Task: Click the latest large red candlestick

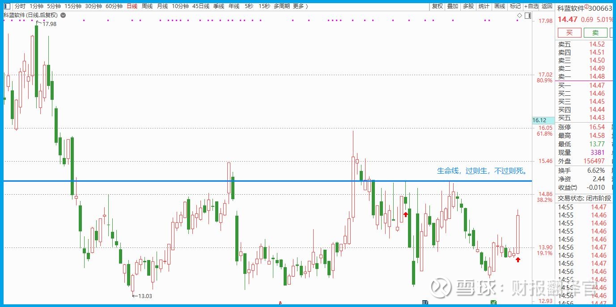Action: click(518, 234)
